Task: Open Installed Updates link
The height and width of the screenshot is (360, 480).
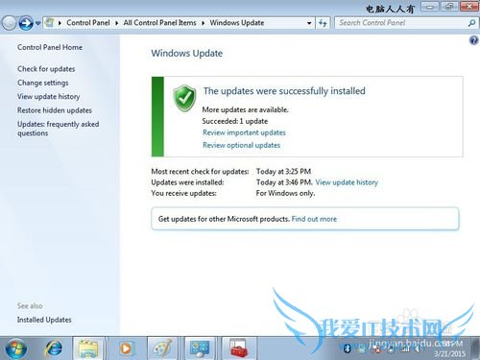Action: [x=44, y=320]
